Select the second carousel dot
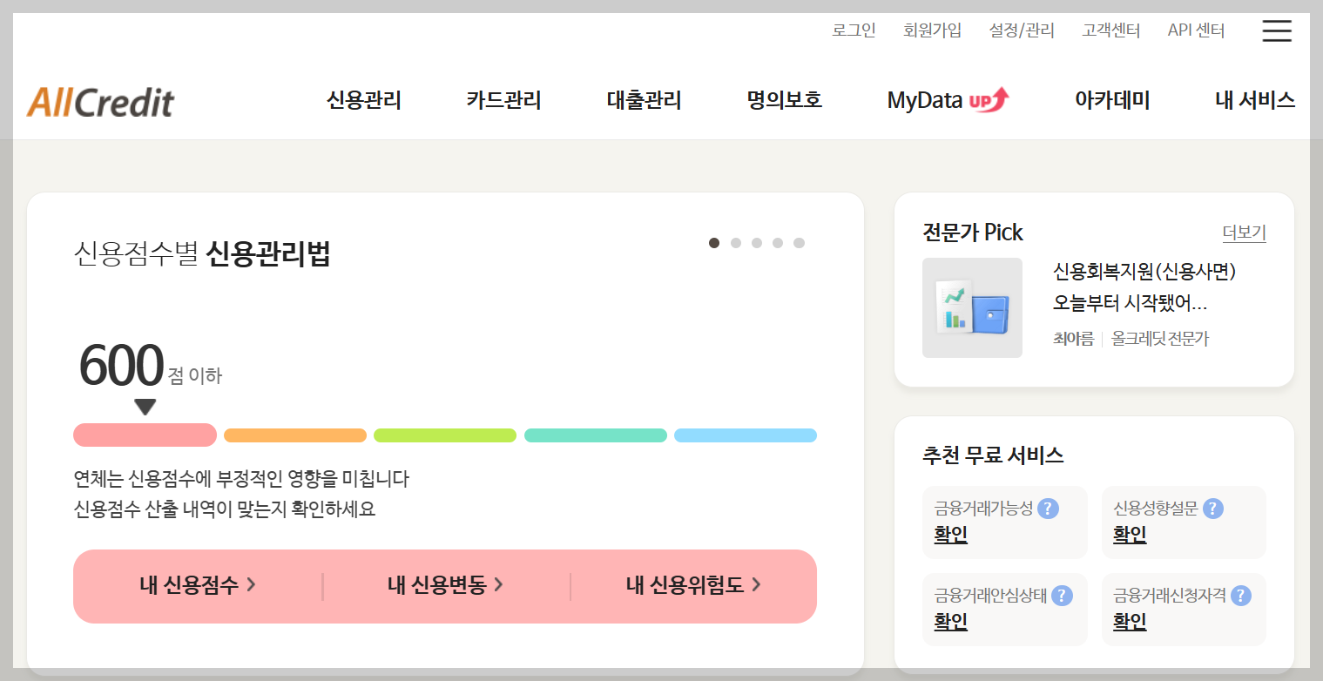Image resolution: width=1323 pixels, height=681 pixels. tap(735, 243)
